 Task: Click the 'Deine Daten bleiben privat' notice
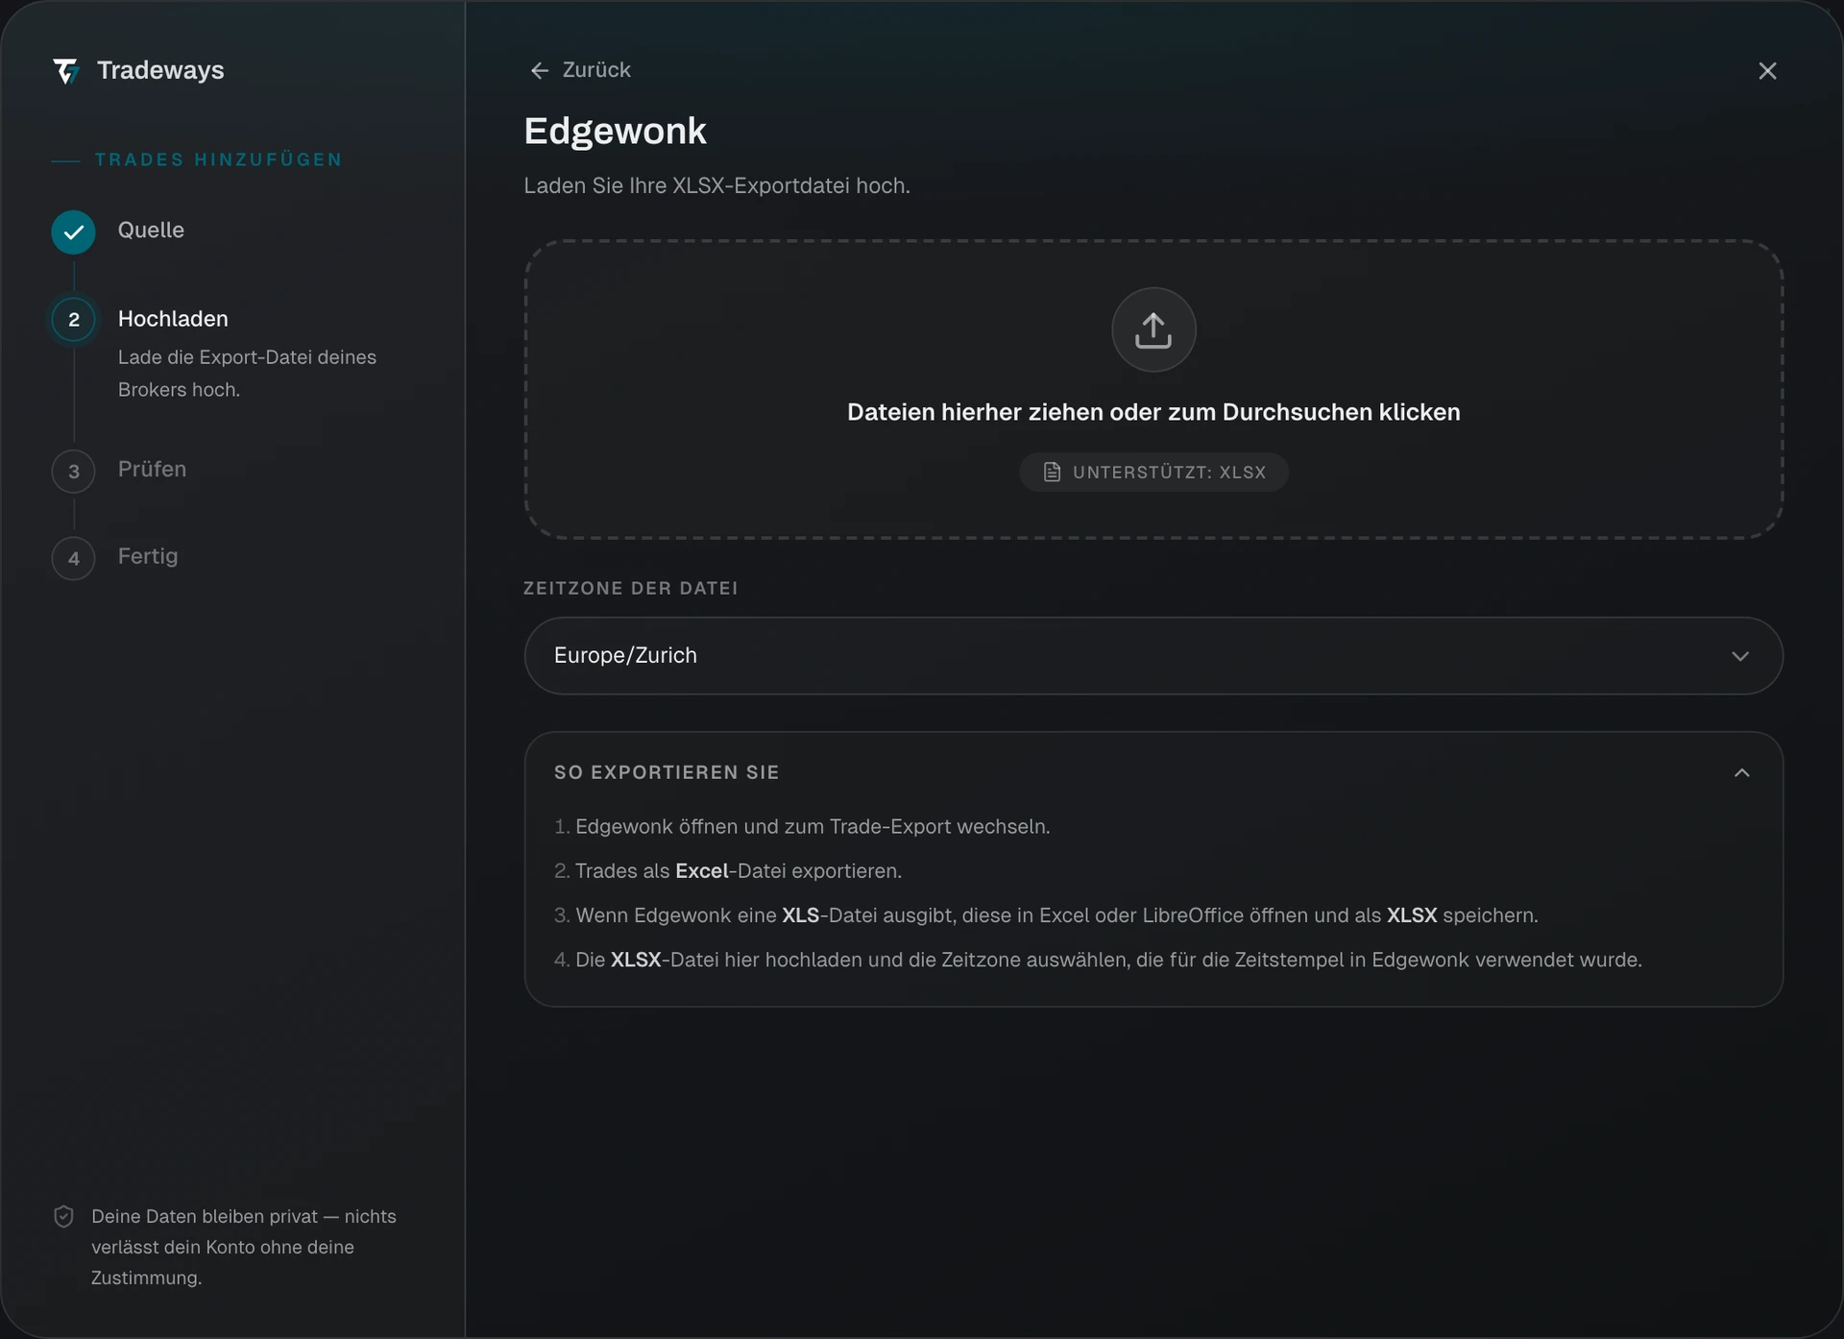[x=243, y=1247]
